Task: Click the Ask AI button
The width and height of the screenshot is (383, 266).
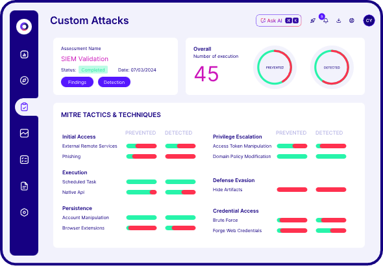Action: pyautogui.click(x=278, y=21)
